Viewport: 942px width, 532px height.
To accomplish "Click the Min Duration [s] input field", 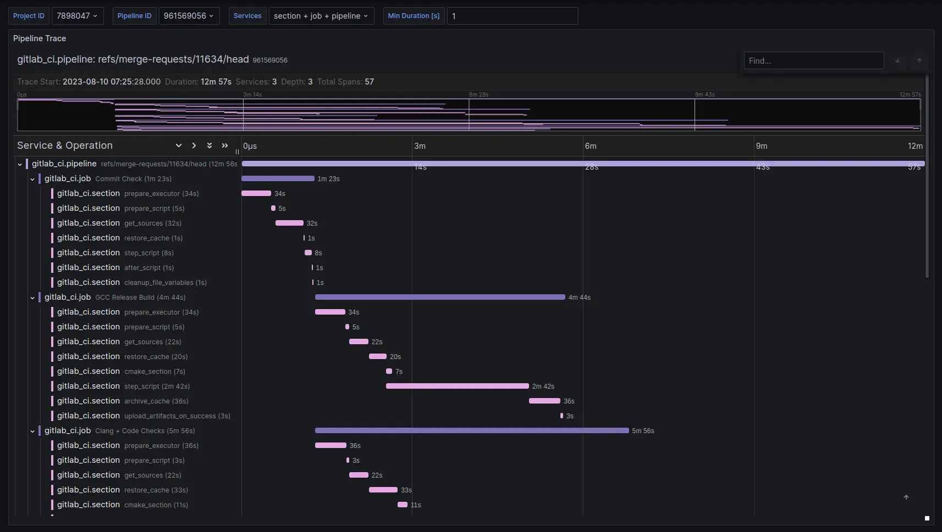I will [x=513, y=16].
